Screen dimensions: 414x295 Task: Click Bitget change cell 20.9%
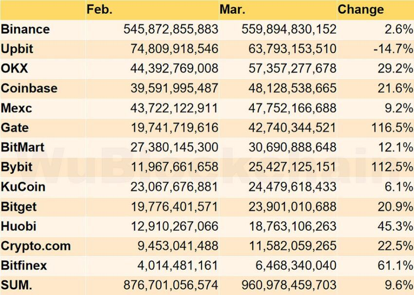[x=395, y=206]
